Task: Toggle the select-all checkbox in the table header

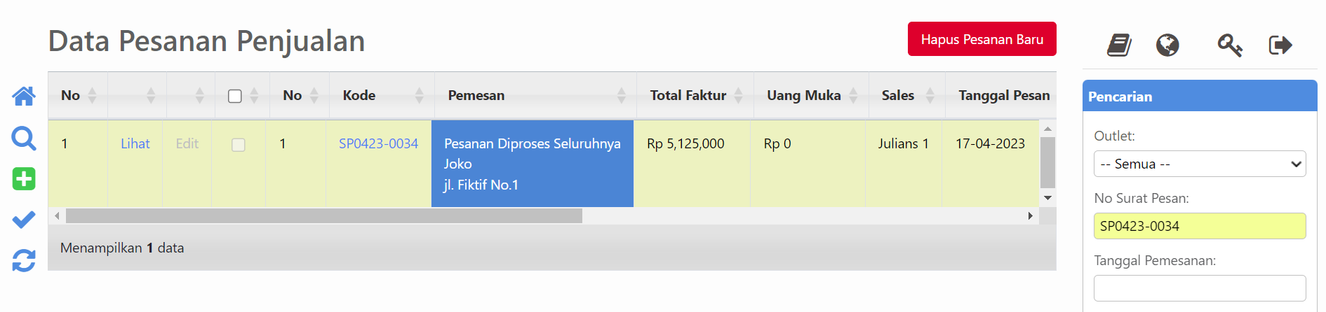Action: [235, 96]
